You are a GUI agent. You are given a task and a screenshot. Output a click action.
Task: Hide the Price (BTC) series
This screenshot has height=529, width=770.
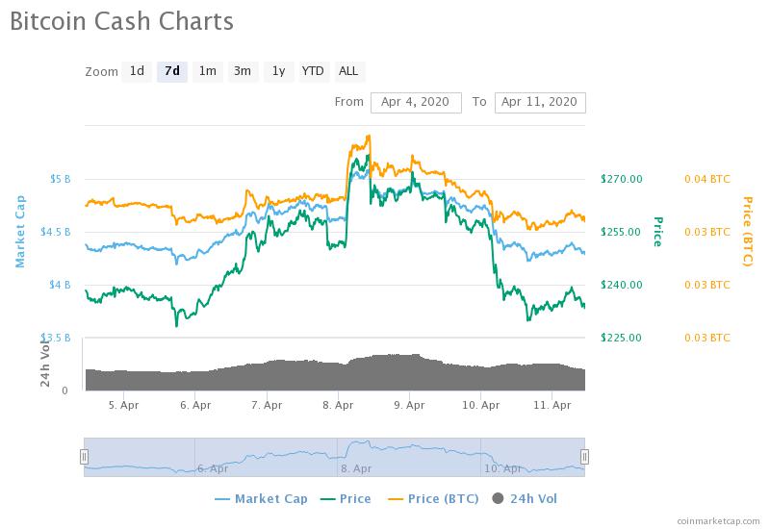point(429,498)
